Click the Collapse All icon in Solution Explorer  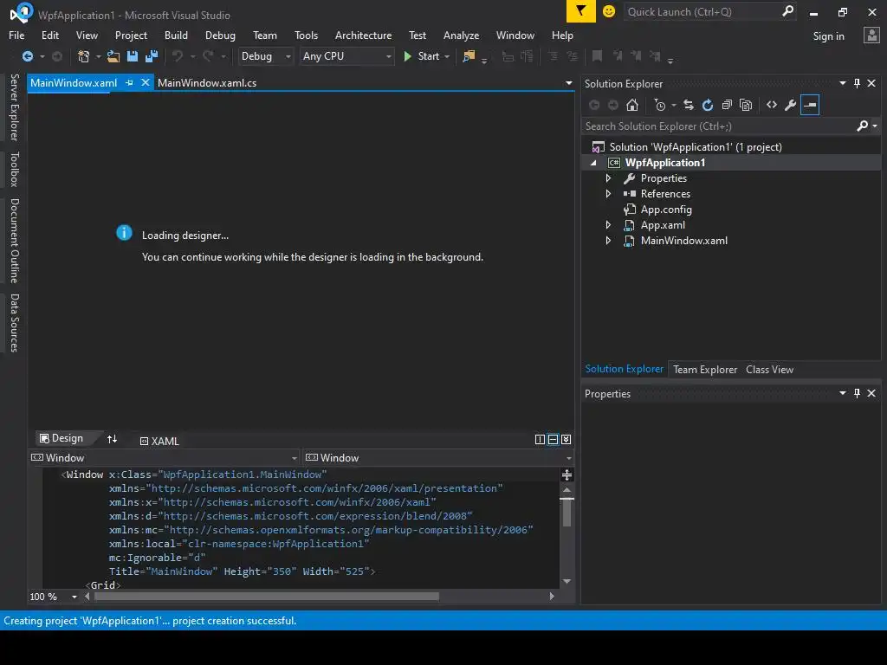tap(727, 105)
